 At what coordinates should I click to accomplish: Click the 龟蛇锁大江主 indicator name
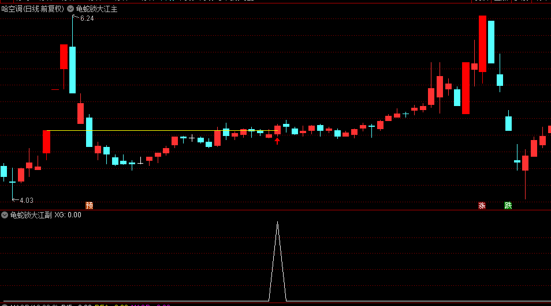(x=96, y=9)
